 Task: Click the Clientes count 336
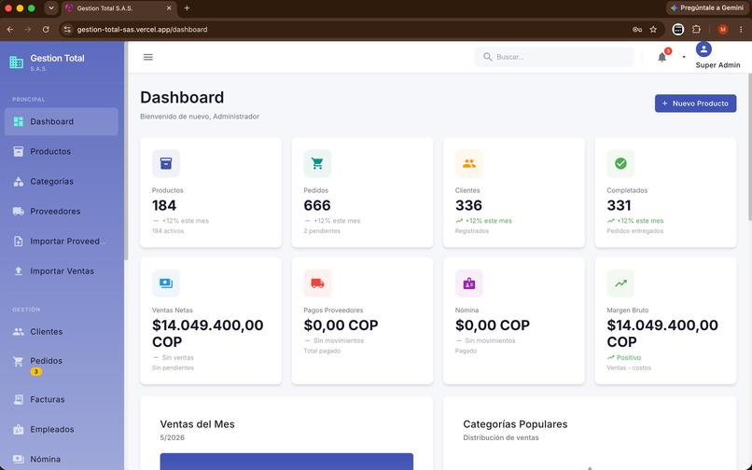(468, 206)
